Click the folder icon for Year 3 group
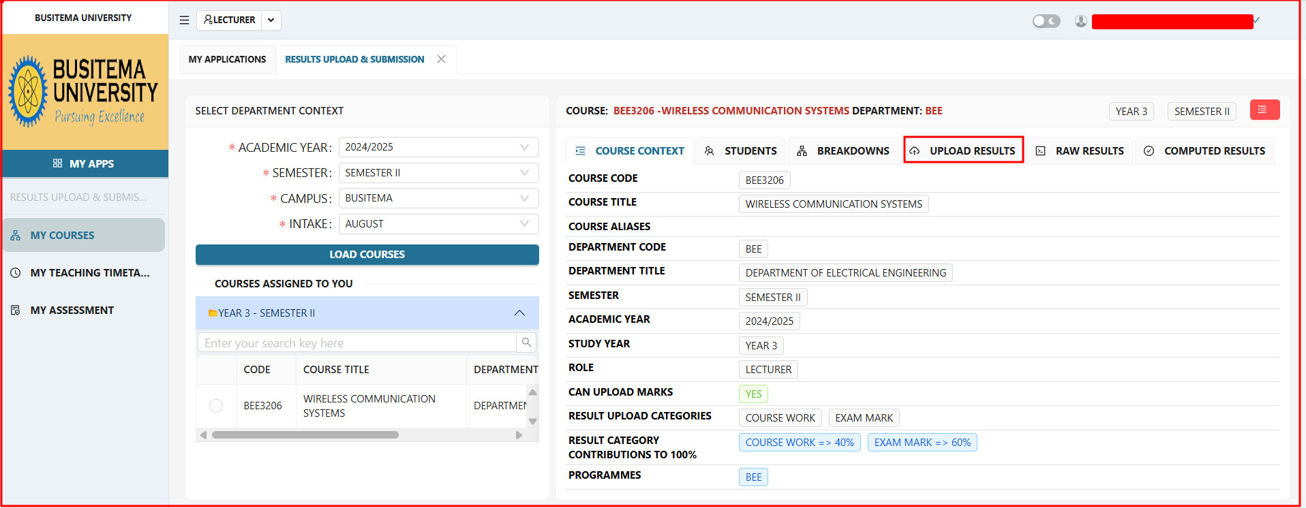 pos(213,313)
